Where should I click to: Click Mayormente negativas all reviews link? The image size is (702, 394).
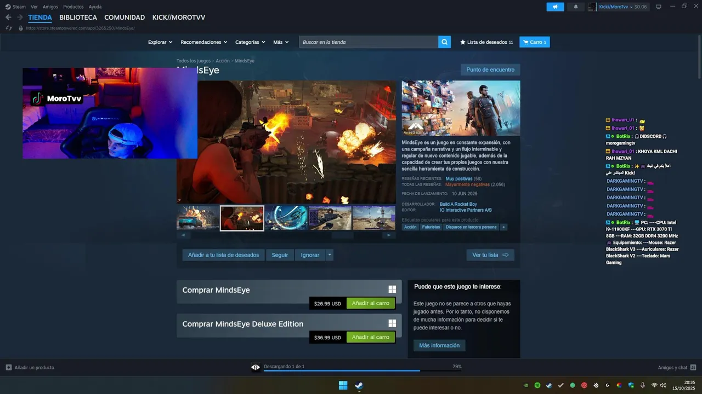467,184
